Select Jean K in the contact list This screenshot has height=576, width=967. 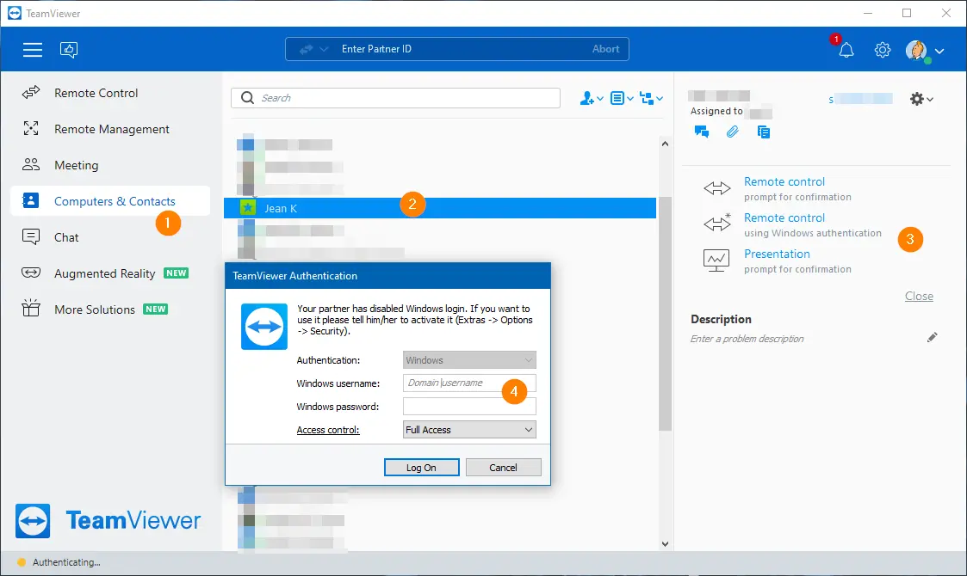(x=440, y=208)
